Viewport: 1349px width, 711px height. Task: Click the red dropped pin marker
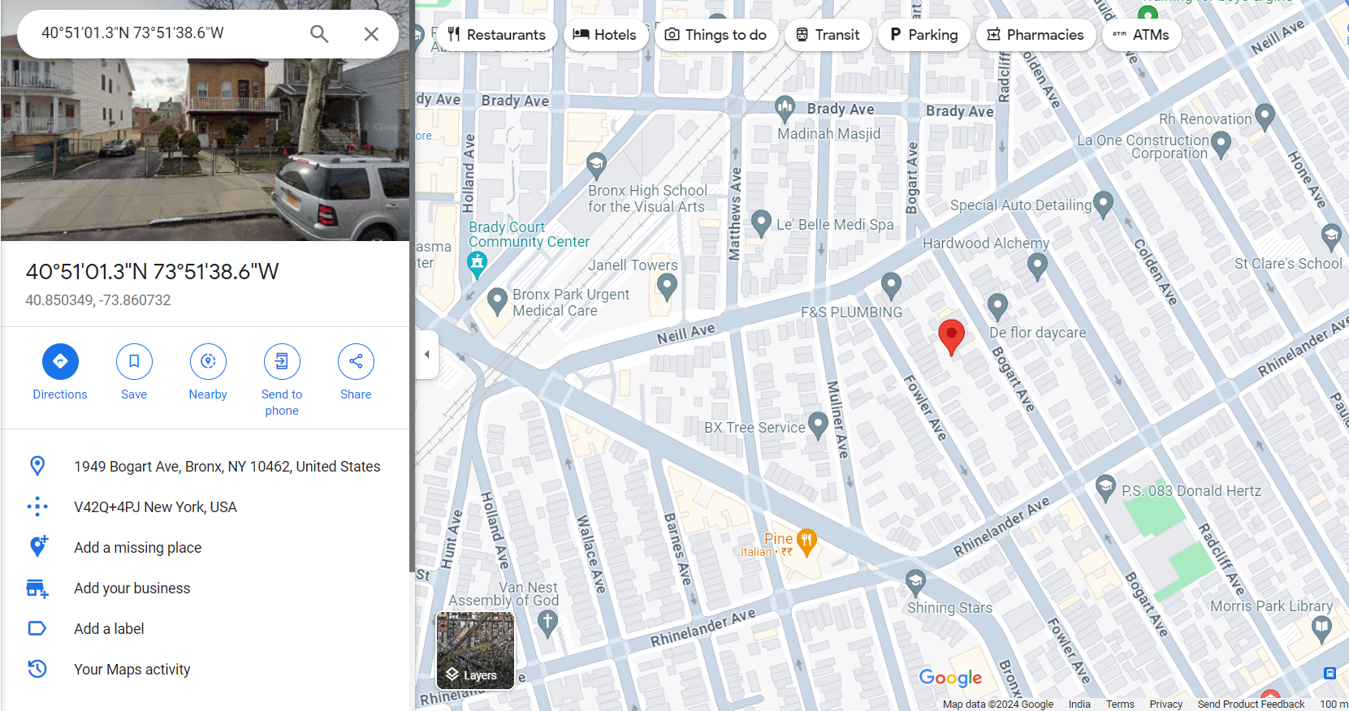[951, 337]
